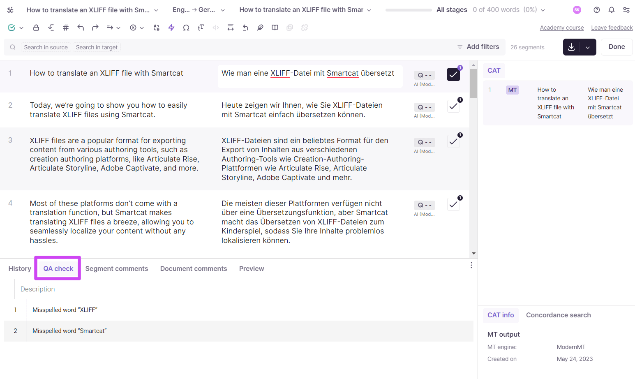Click the feather pen icon
The width and height of the screenshot is (635, 379).
[x=260, y=28]
